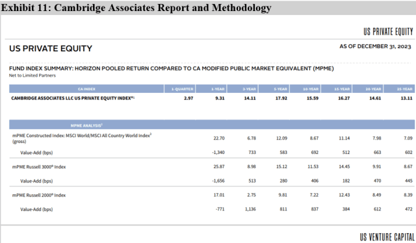Click the Net to Limited Partners note
Screen dimensions: 416x243
[x=32, y=75]
